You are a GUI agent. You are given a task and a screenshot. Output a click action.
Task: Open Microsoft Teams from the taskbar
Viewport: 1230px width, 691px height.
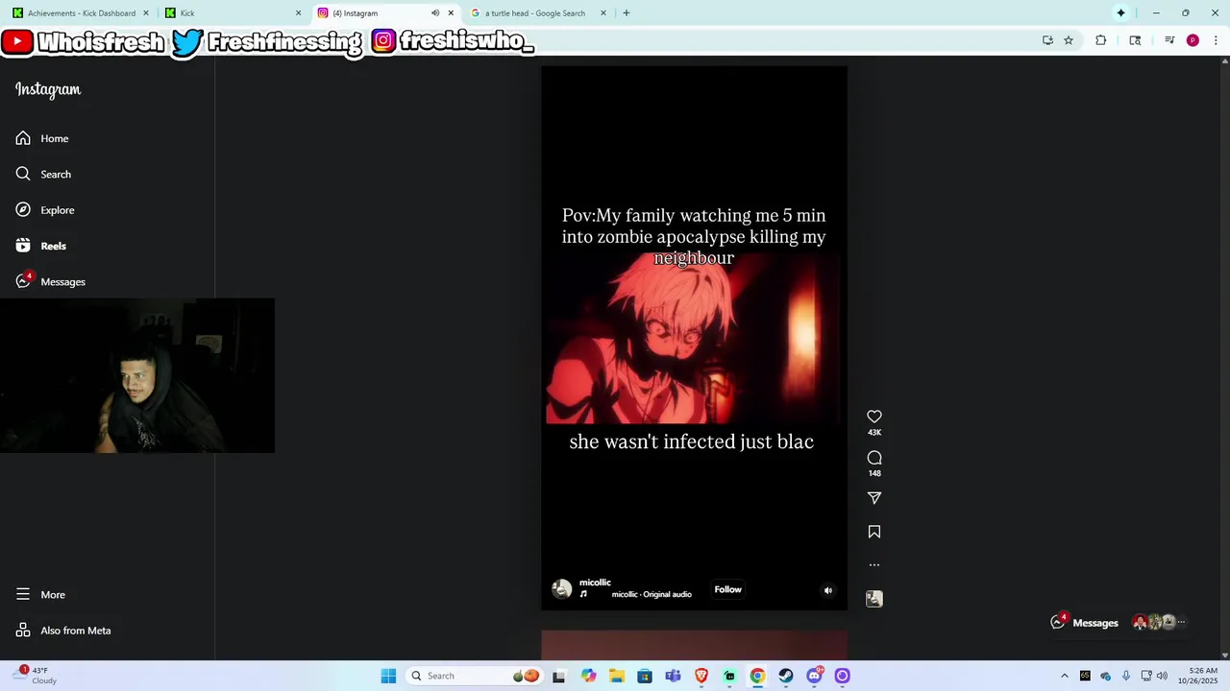[x=673, y=676]
